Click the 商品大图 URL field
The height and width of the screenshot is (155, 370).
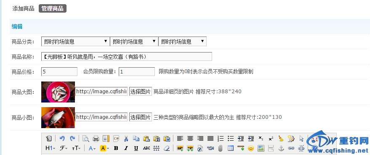101,92
